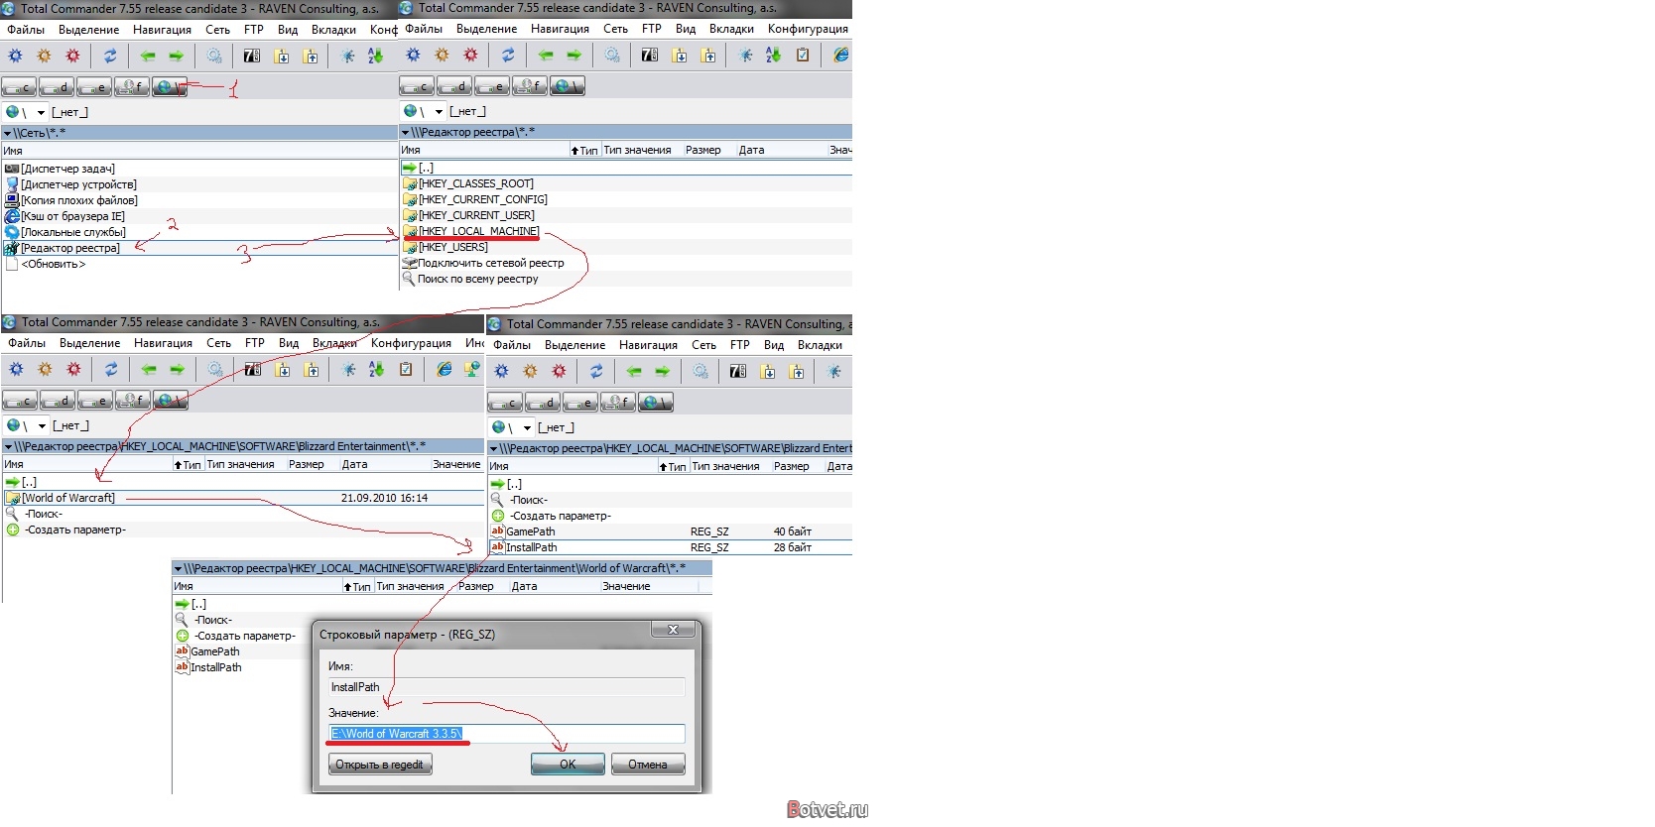Click network computers icon in World of Warcraft folder window toolbar
1655x827 pixels.
pyautogui.click(x=472, y=369)
